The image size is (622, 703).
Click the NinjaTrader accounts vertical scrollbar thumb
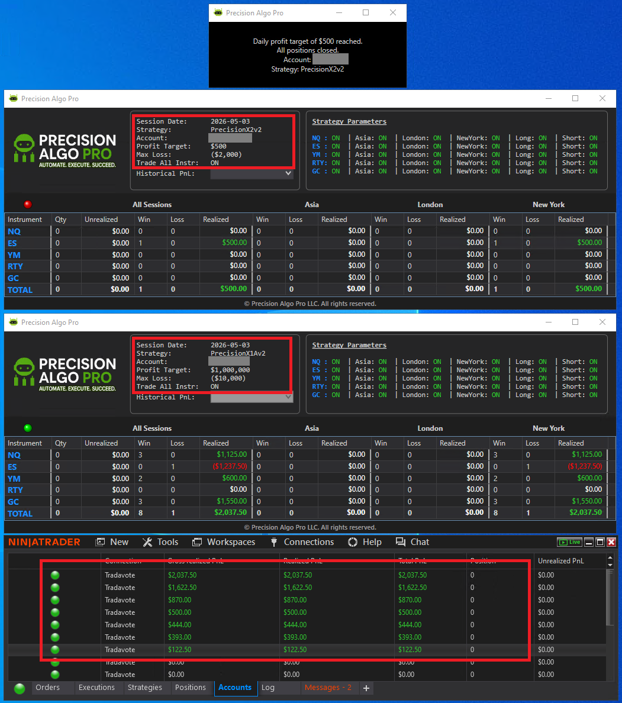[x=610, y=597]
